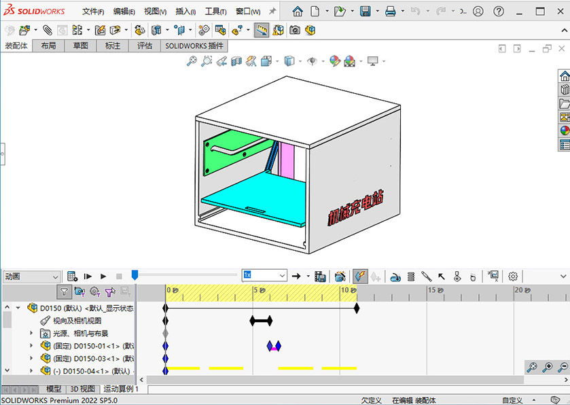
Task: Open the Animation Wizard
Action: (x=340, y=276)
